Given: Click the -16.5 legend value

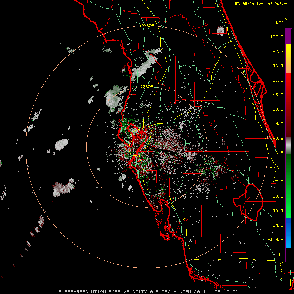Looking at the screenshot, I should (277, 153).
